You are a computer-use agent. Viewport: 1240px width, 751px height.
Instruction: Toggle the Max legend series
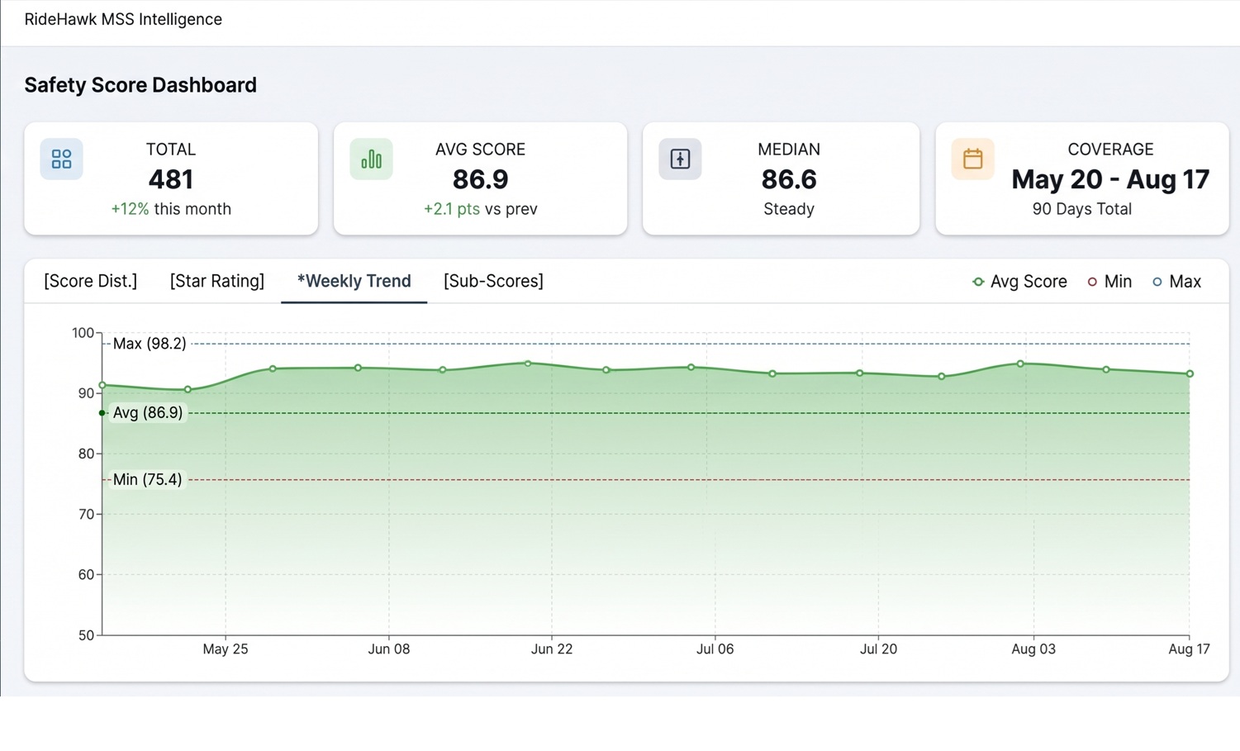1176,282
